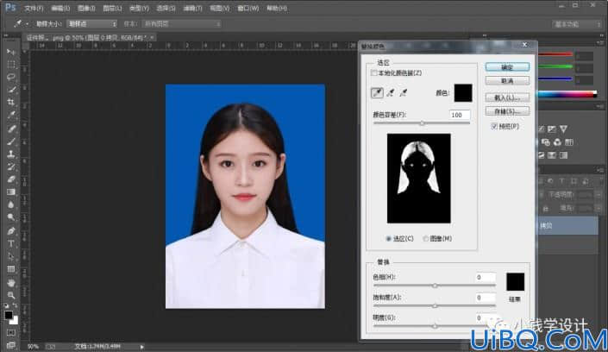Select the Horizontal Type tool
The image size is (608, 352).
(x=11, y=243)
